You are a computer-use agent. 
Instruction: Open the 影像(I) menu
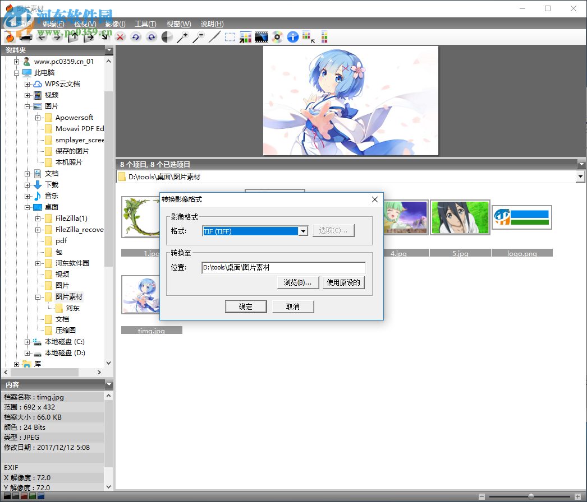coord(115,24)
